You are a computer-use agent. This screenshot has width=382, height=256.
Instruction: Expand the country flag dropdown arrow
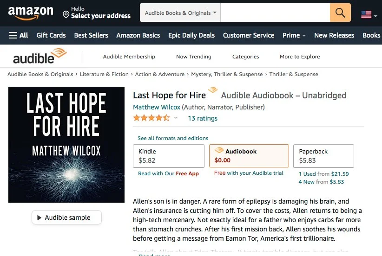point(375,16)
